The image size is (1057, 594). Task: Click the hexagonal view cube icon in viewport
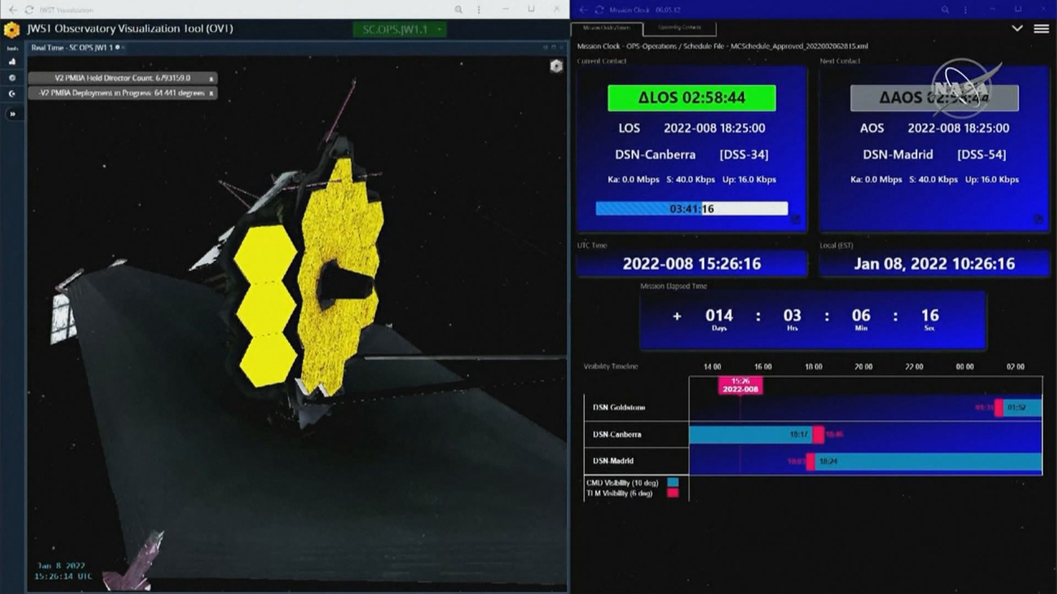[x=556, y=67]
